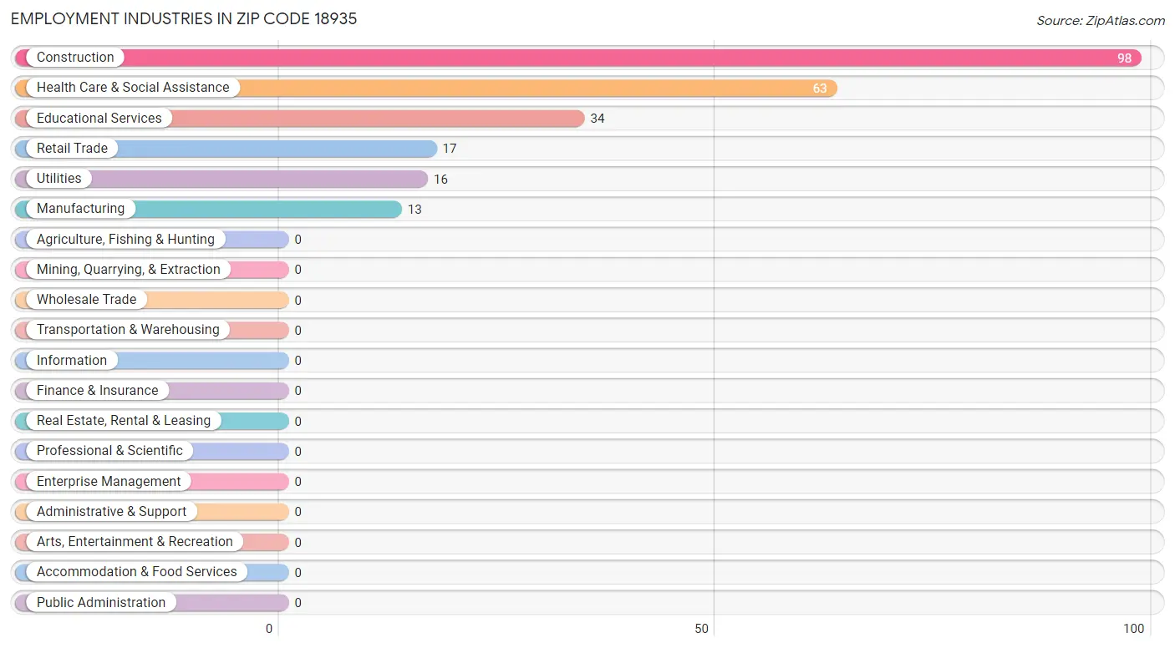Click the Enterprise Management label

click(109, 482)
